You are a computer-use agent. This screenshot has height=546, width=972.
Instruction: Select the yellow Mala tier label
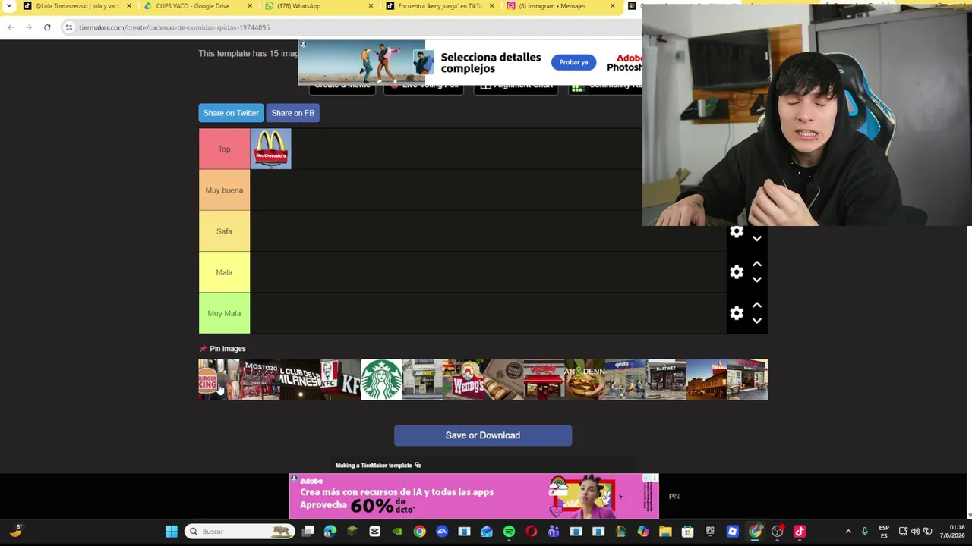coord(224,272)
